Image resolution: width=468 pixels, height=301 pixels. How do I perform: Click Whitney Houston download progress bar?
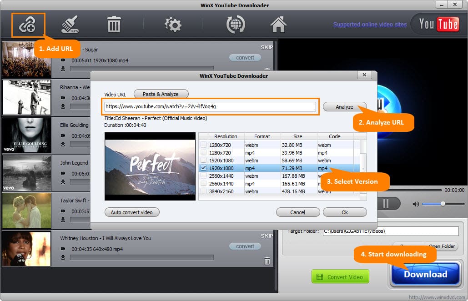(x=142, y=257)
